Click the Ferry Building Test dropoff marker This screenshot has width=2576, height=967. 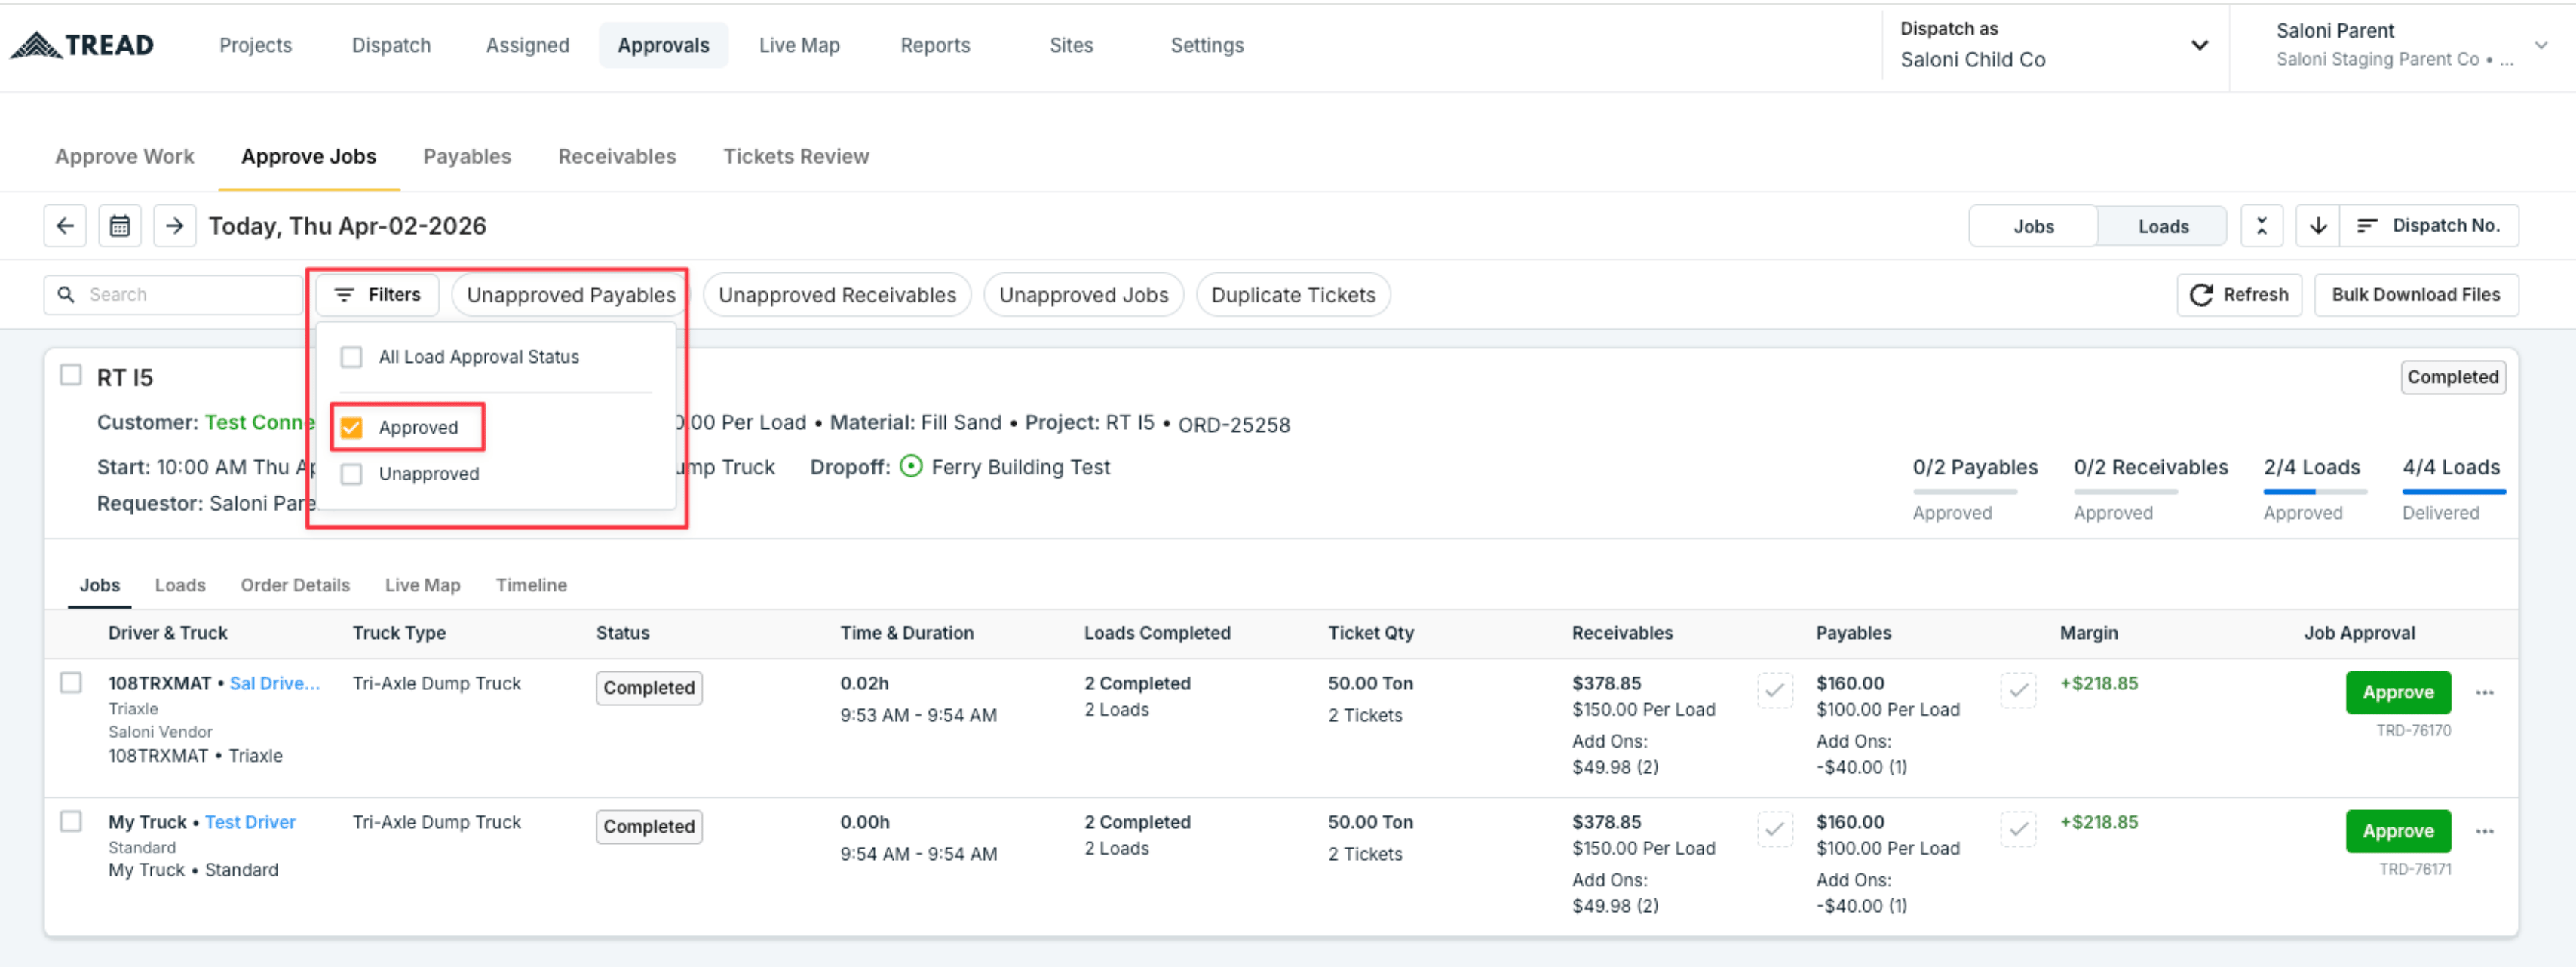coord(911,467)
